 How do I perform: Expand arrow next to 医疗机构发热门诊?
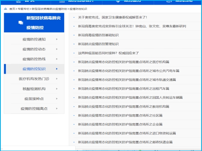point(57,79)
